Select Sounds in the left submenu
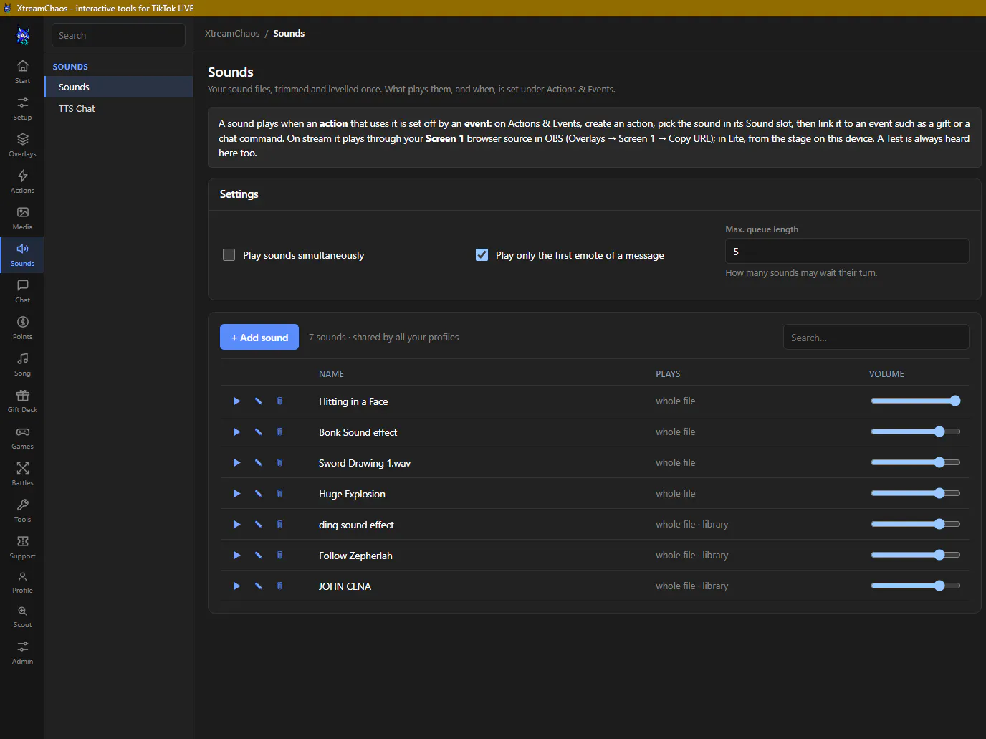986x739 pixels. tap(119, 87)
